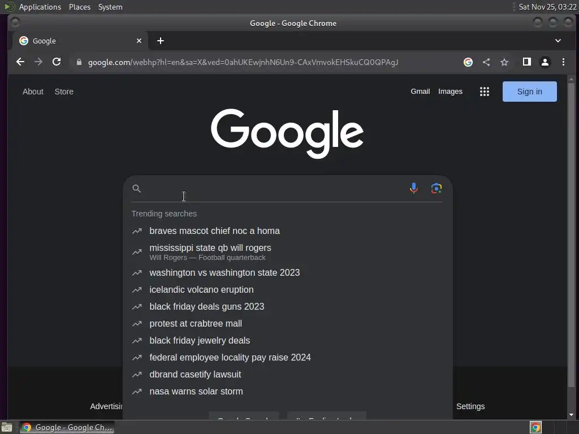Open the Chrome side panel
The image size is (579, 434).
[527, 62]
